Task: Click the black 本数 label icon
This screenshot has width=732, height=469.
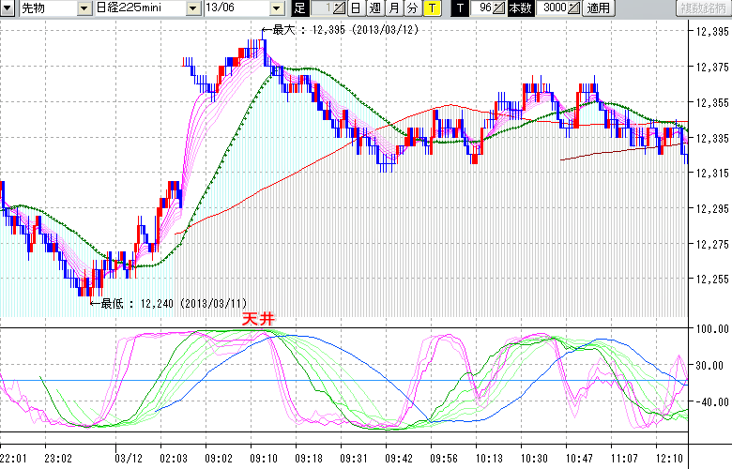Action: click(520, 8)
